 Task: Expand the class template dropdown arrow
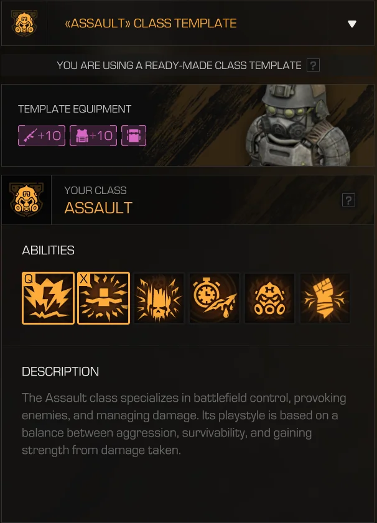pyautogui.click(x=352, y=24)
